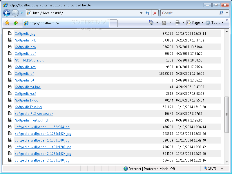Open Softpedia.txt.bac file link
The image size is (232, 174).
tap(28, 87)
